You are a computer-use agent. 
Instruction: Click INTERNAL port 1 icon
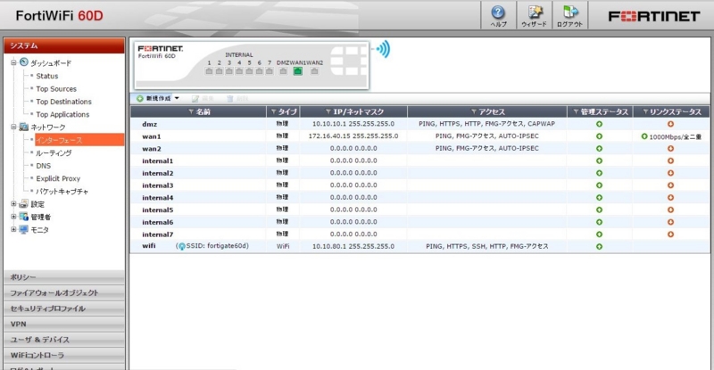[209, 71]
